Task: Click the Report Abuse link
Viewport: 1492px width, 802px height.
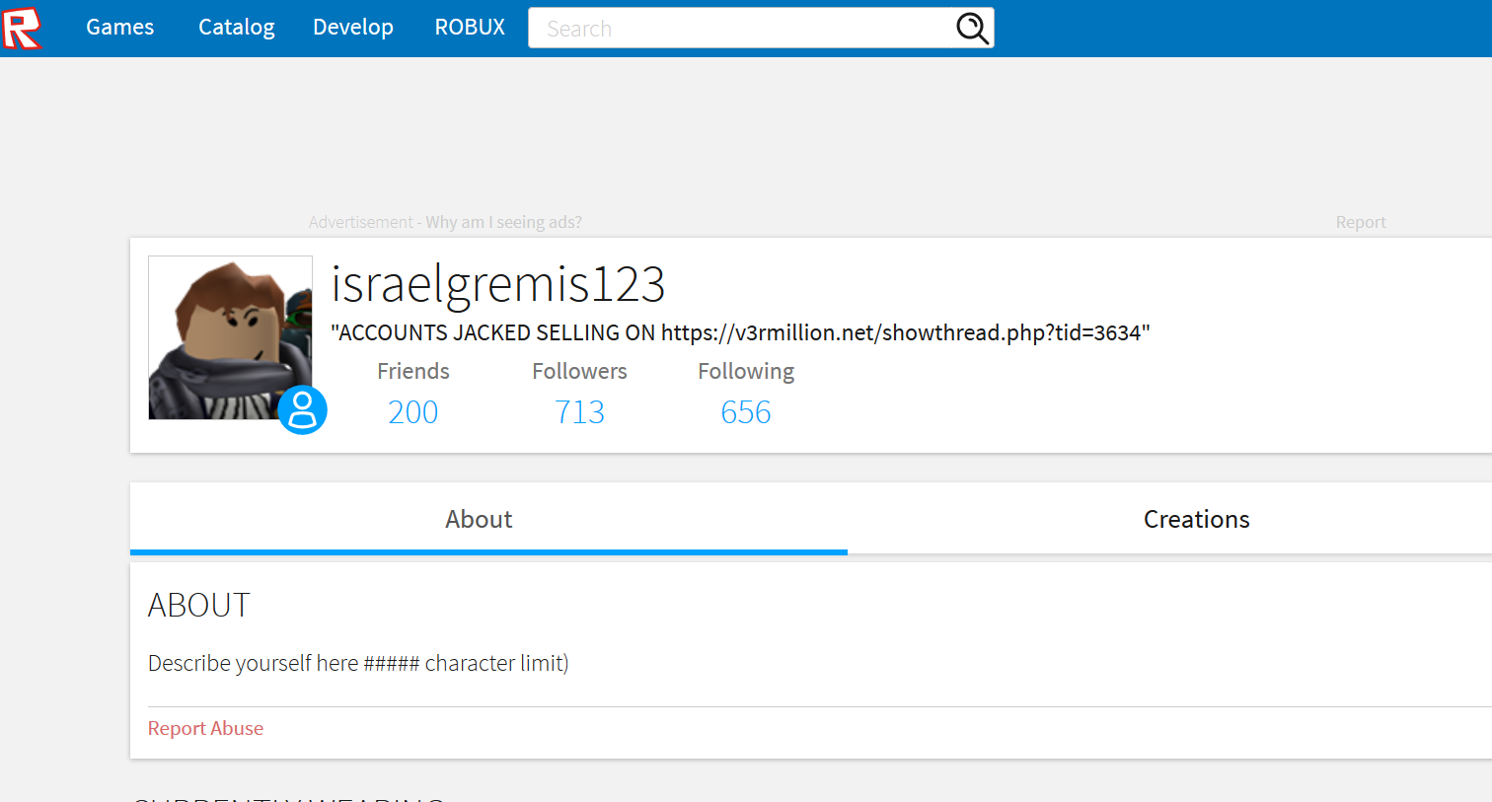Action: 205,728
